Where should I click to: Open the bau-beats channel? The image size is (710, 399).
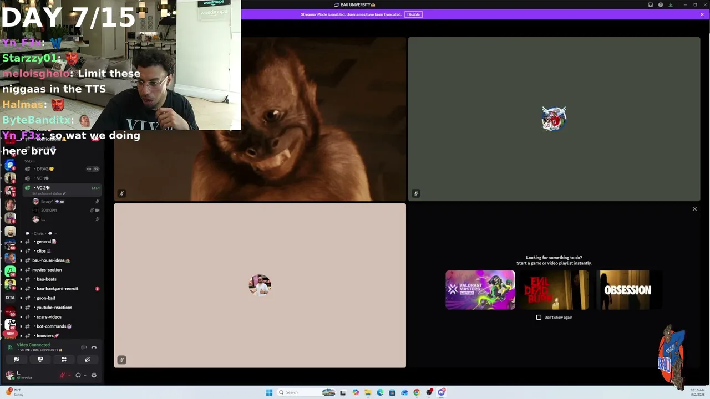[x=61, y=279]
